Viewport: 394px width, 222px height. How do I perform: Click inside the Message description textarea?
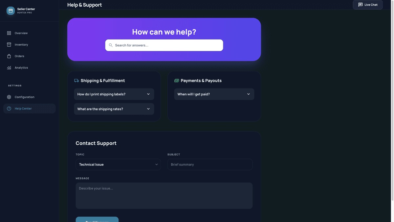coord(164,195)
